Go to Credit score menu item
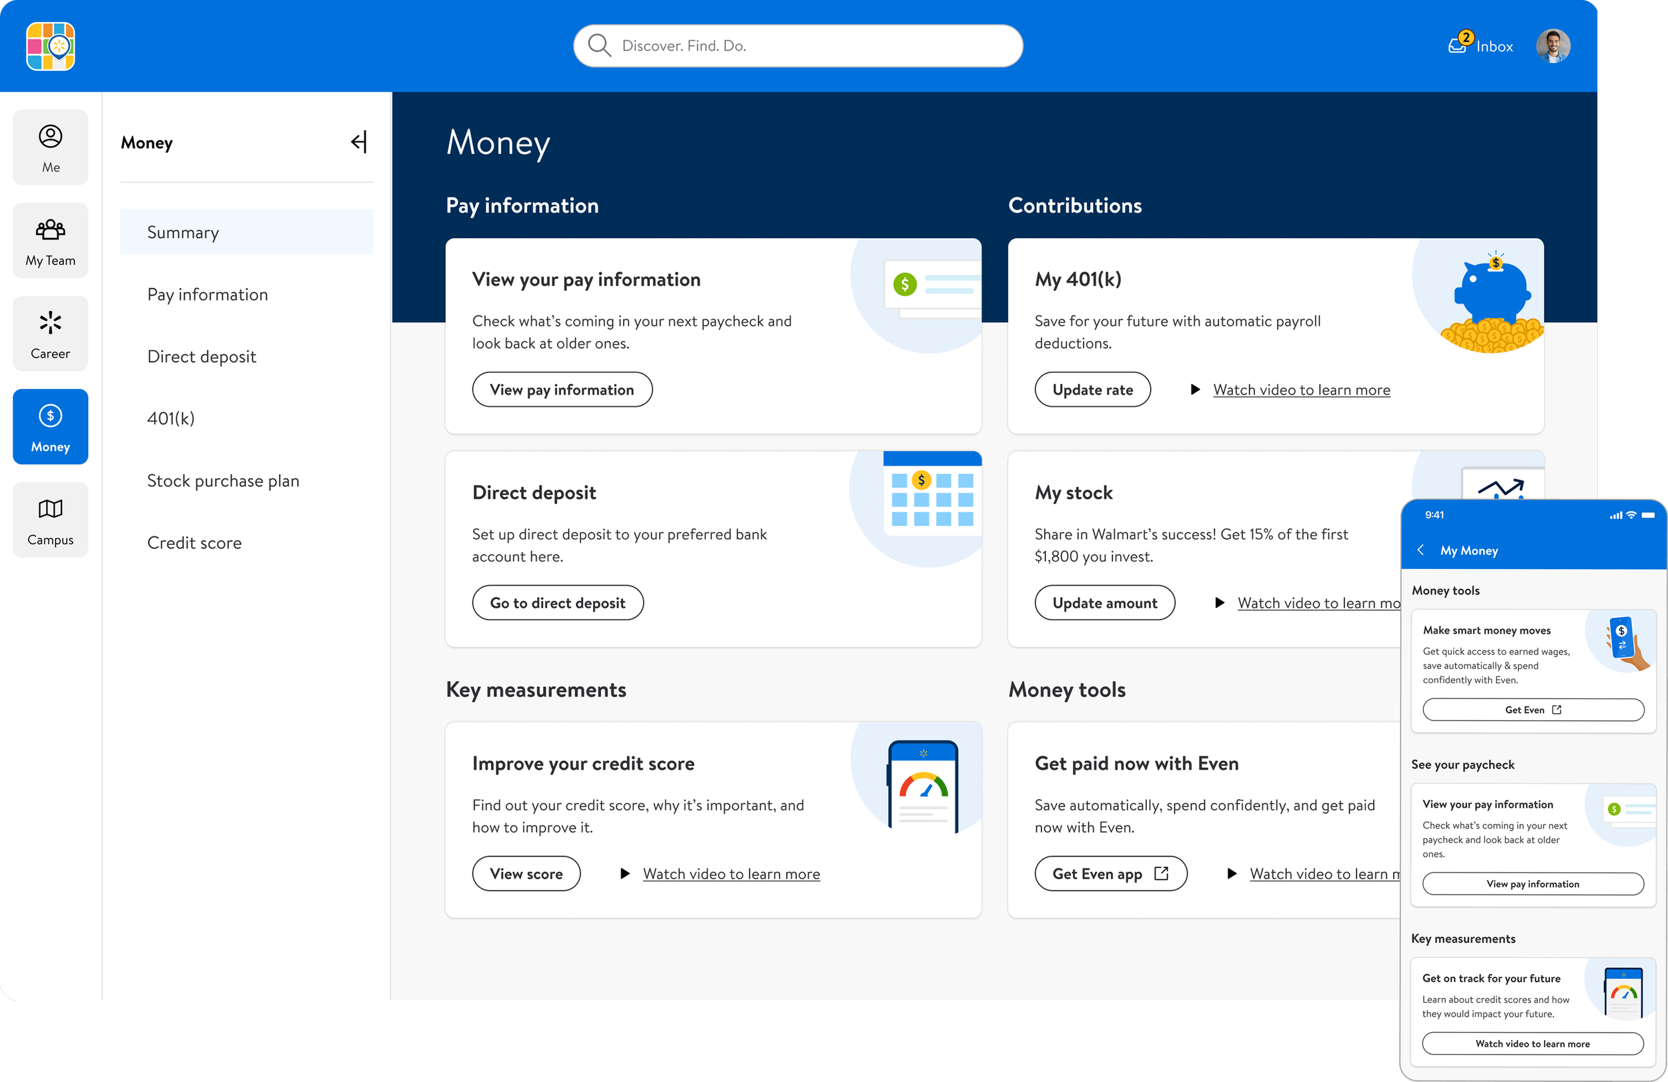The height and width of the screenshot is (1082, 1668). tap(194, 542)
